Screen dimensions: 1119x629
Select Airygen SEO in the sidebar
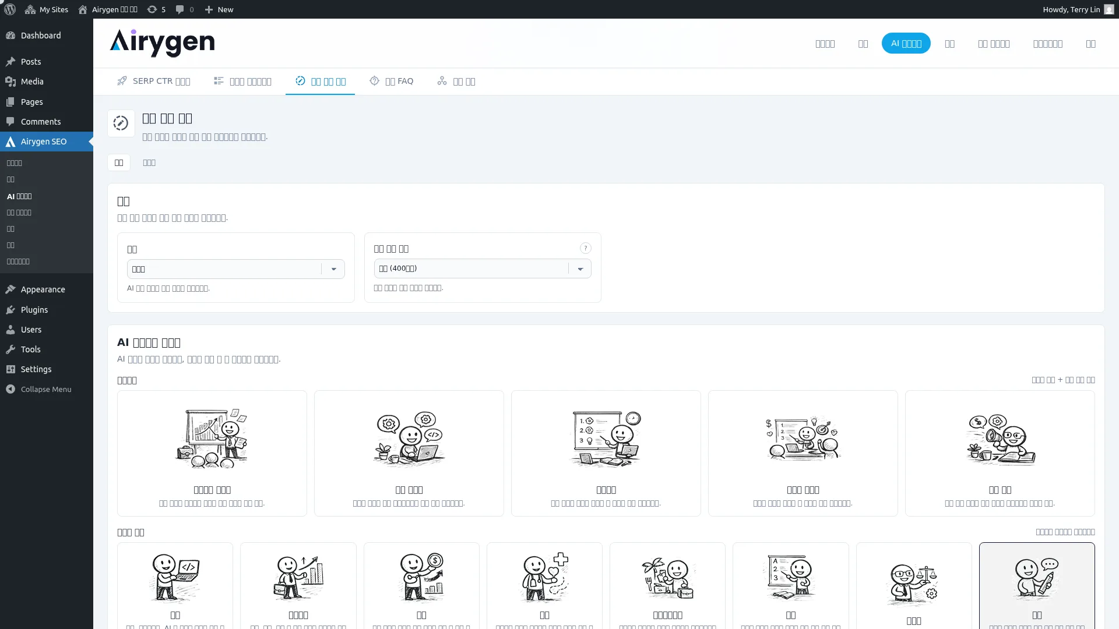pos(47,142)
